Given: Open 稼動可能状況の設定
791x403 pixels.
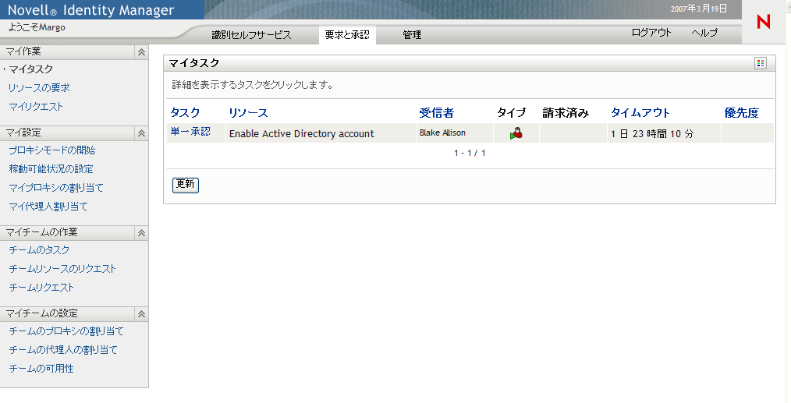Looking at the screenshot, I should tap(51, 169).
